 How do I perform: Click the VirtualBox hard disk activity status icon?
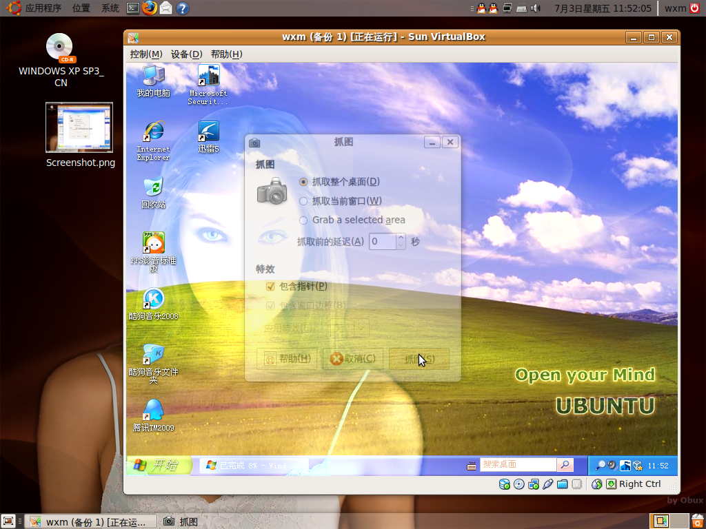click(504, 484)
